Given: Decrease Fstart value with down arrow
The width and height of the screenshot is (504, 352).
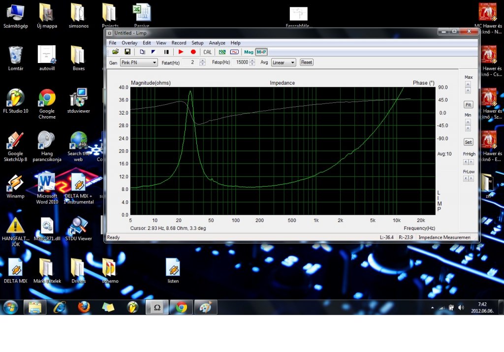Looking at the screenshot, I should [202, 64].
